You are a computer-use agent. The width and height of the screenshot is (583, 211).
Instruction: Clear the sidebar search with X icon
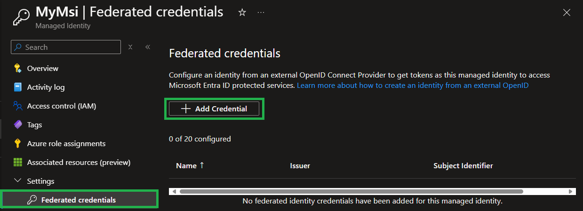tap(130, 47)
